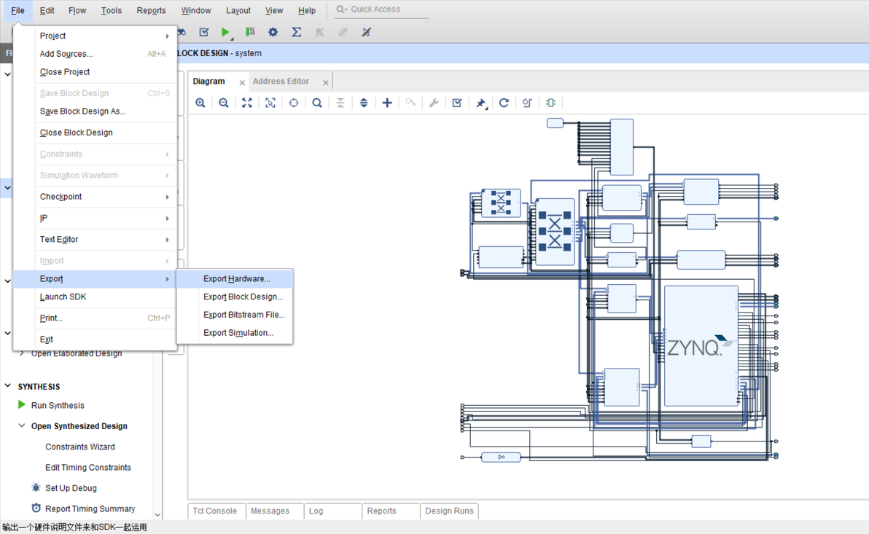Screen dimensions: 869x534
Task: Open the Log tab
Action: point(316,511)
